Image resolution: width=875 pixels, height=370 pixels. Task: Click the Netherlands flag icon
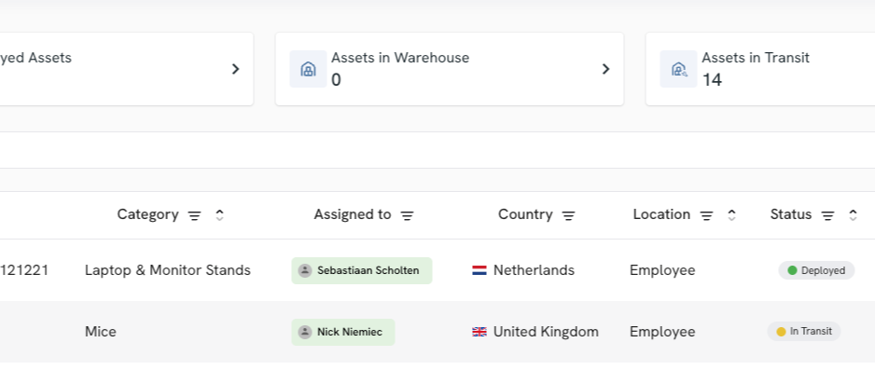[479, 271]
